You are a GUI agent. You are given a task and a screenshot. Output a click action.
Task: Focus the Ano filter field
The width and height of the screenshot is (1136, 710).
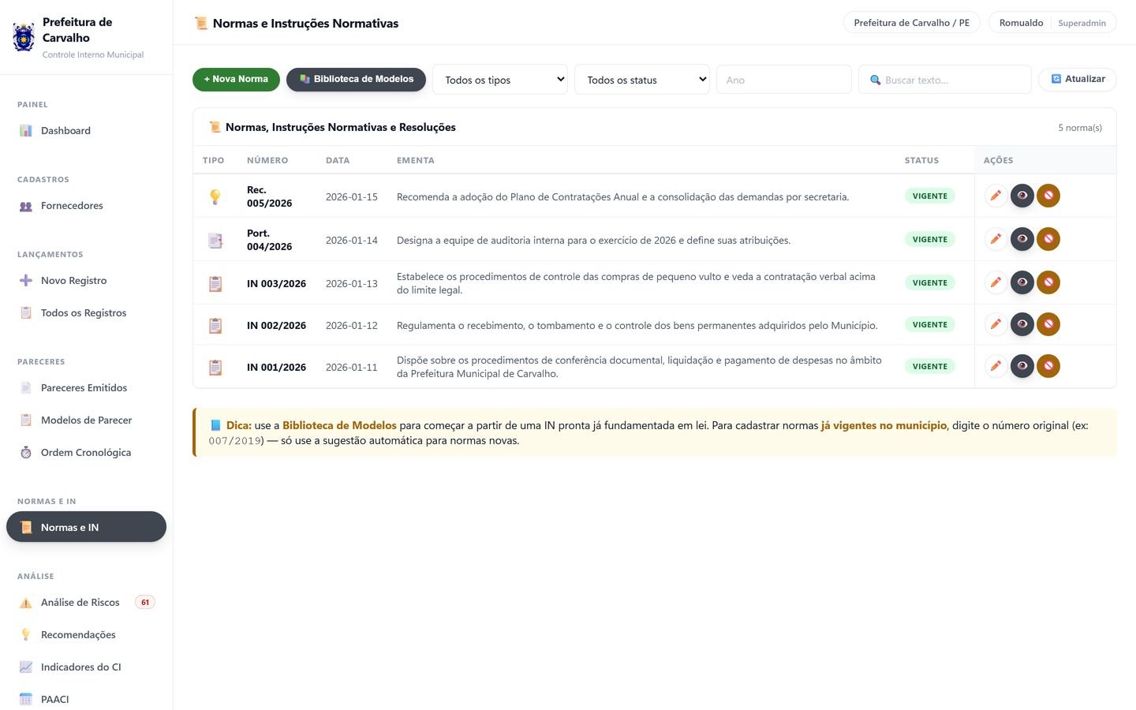click(x=784, y=80)
